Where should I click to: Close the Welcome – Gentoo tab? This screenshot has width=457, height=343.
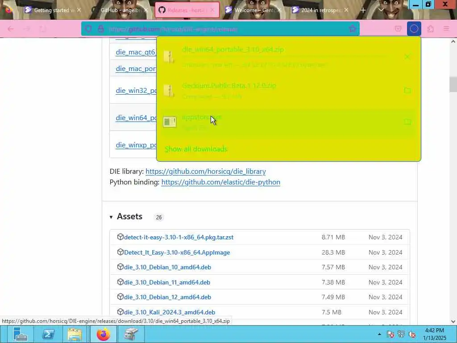click(x=279, y=10)
